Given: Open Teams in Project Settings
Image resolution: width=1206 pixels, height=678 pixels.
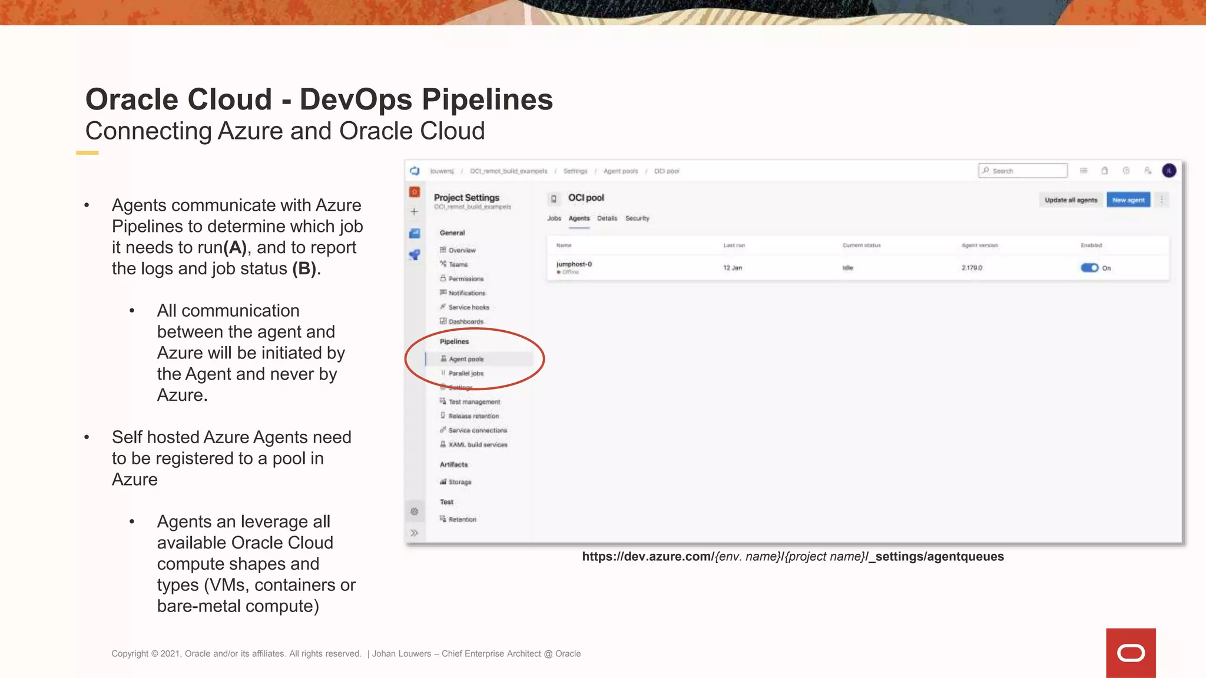Looking at the screenshot, I should (458, 264).
